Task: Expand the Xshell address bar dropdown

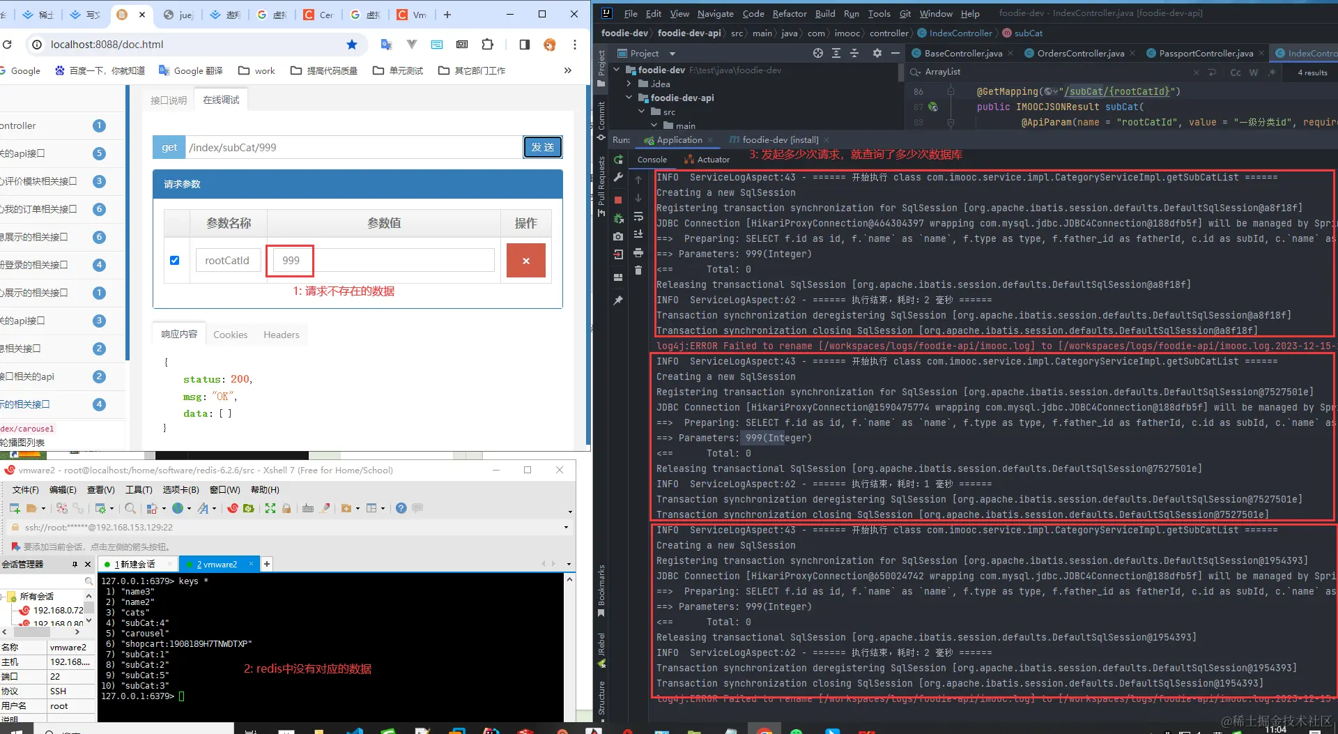Action: coord(566,528)
